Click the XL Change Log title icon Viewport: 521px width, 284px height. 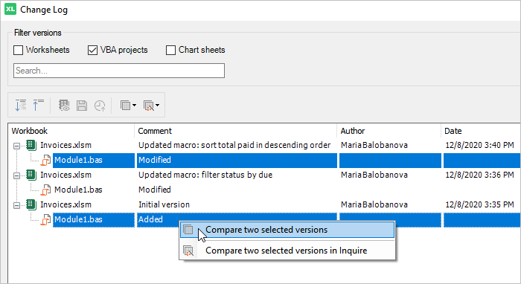(x=10, y=9)
